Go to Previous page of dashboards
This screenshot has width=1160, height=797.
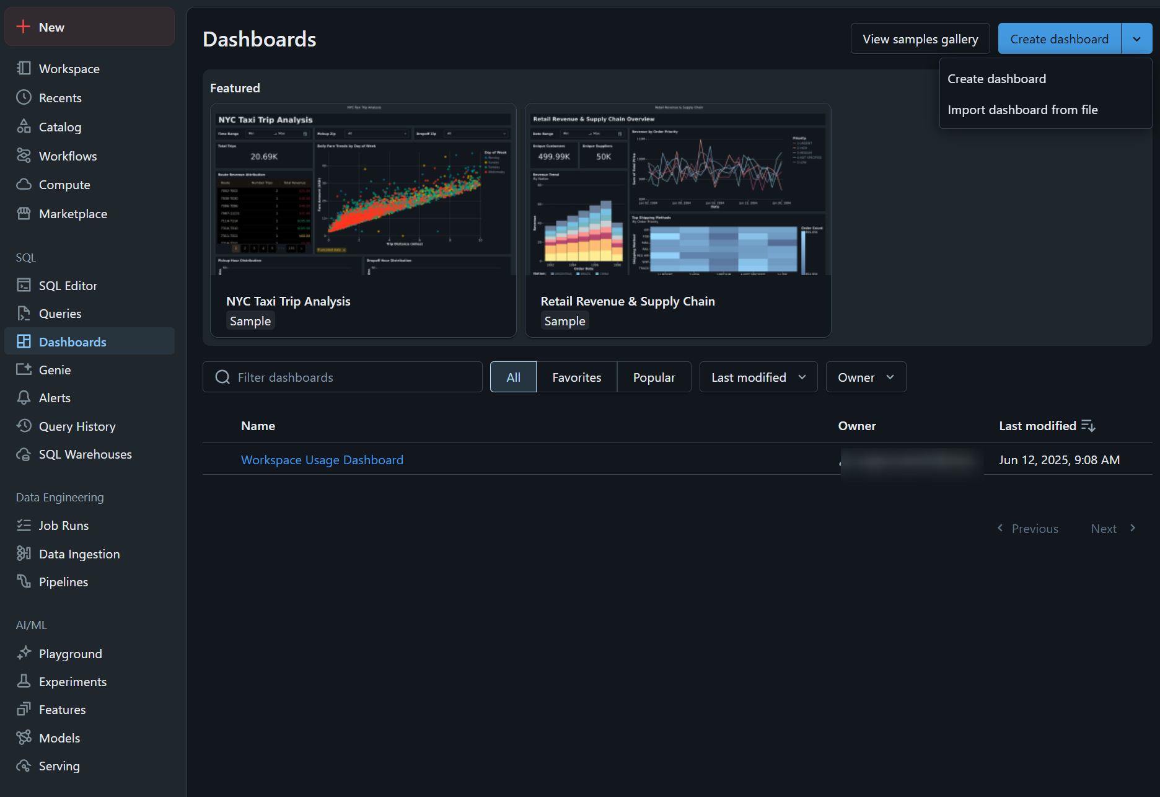click(x=1028, y=529)
